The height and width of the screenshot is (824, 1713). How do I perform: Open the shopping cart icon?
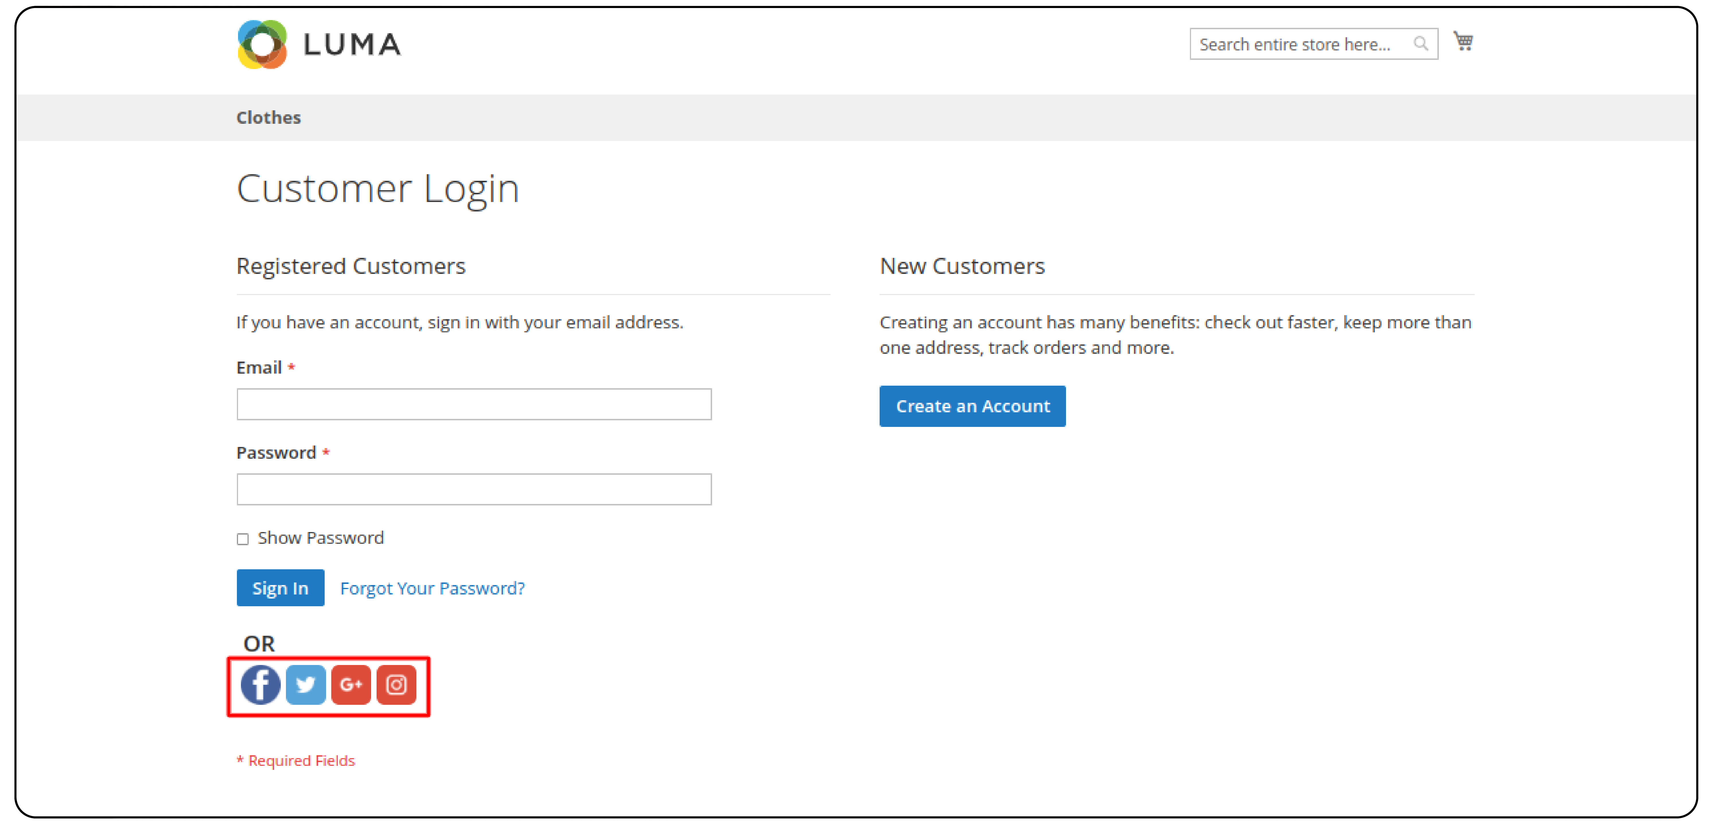coord(1463,42)
